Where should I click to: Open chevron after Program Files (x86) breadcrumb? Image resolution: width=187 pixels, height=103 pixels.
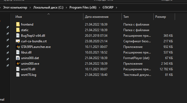pos(99,7)
